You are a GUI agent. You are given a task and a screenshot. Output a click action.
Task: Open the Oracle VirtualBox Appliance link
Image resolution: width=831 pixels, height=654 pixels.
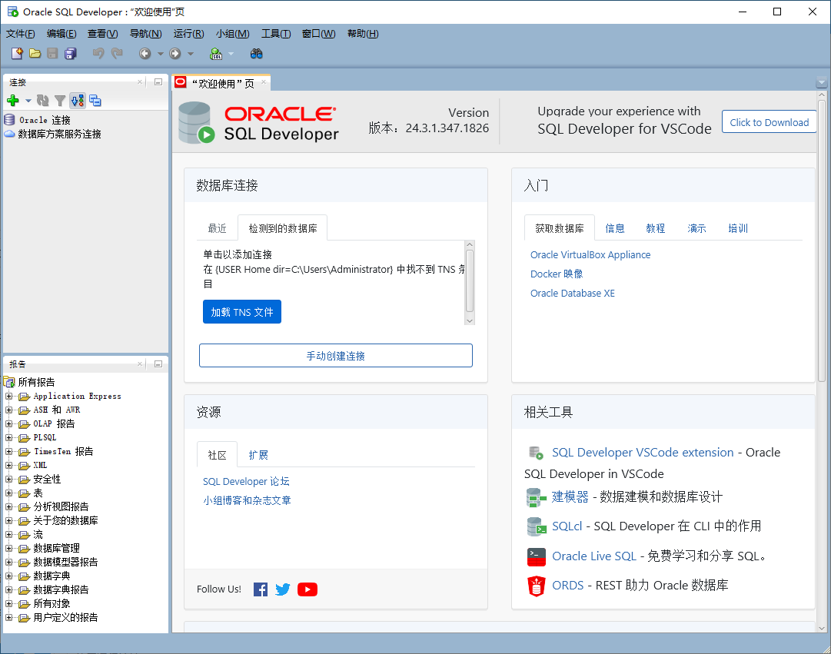(x=590, y=255)
